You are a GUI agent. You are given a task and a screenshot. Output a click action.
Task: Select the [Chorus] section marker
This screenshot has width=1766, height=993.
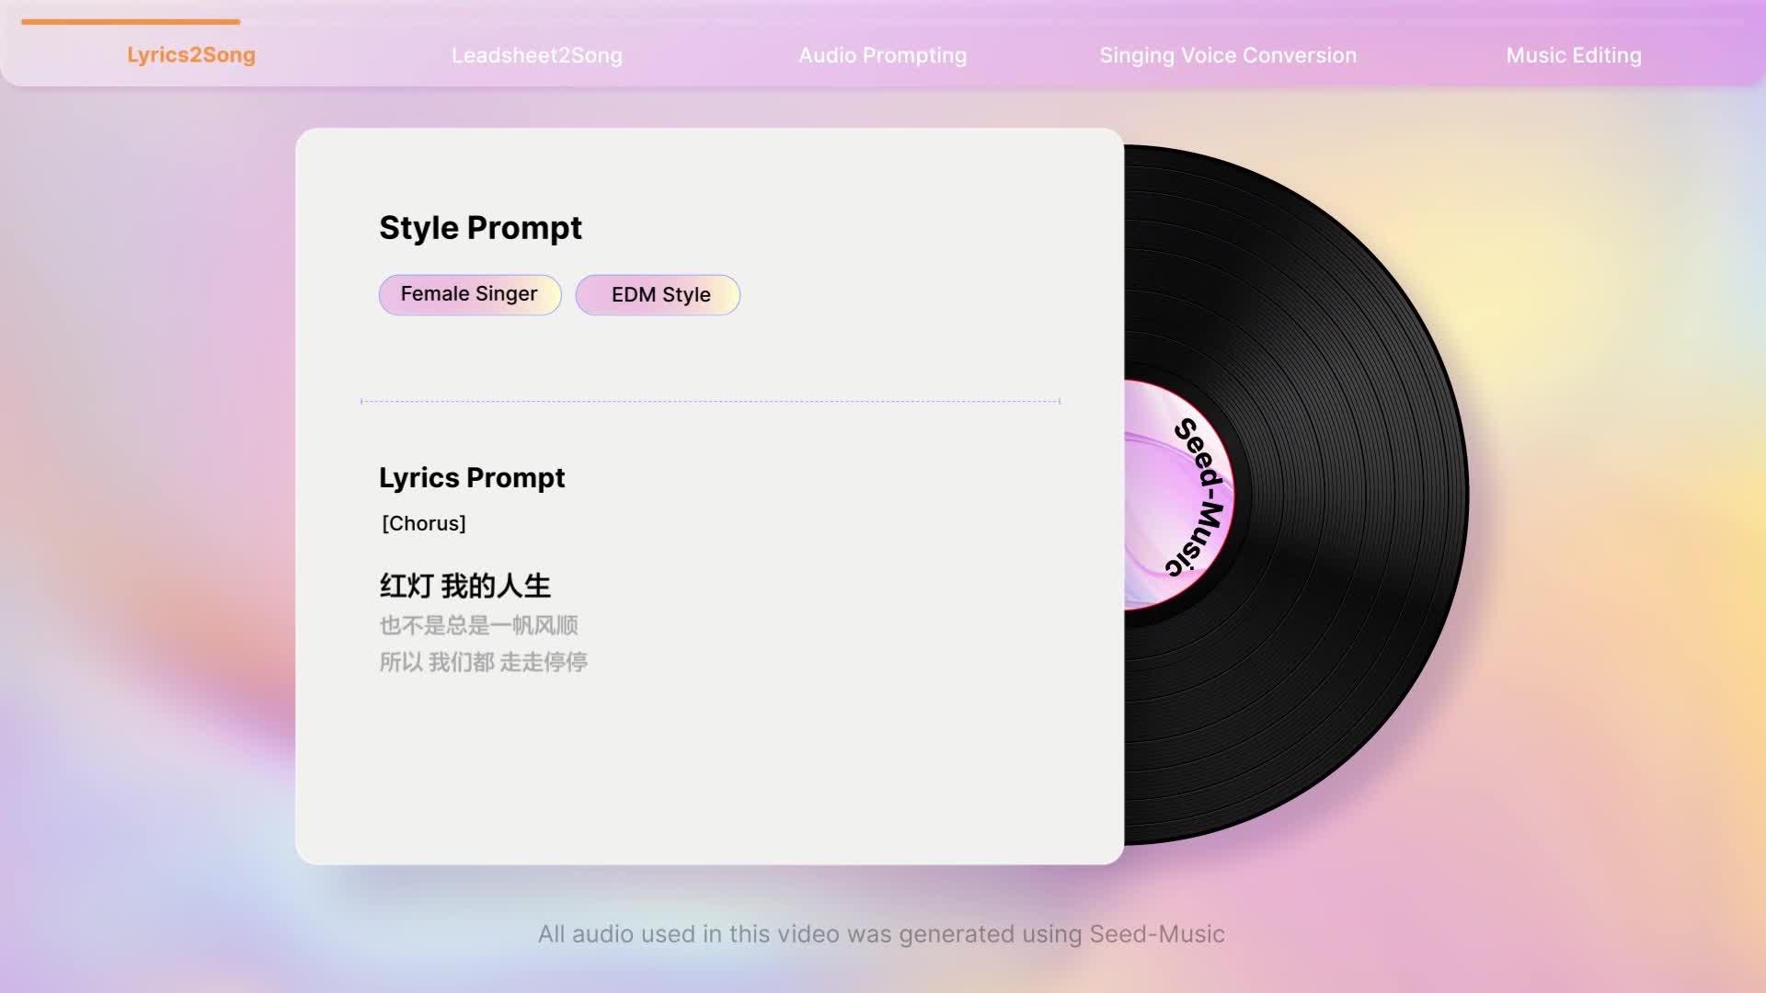coord(423,523)
